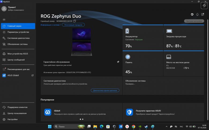Screen dimensions: 209x130
Task: Click the Обновление системы card
Action: [163, 86]
